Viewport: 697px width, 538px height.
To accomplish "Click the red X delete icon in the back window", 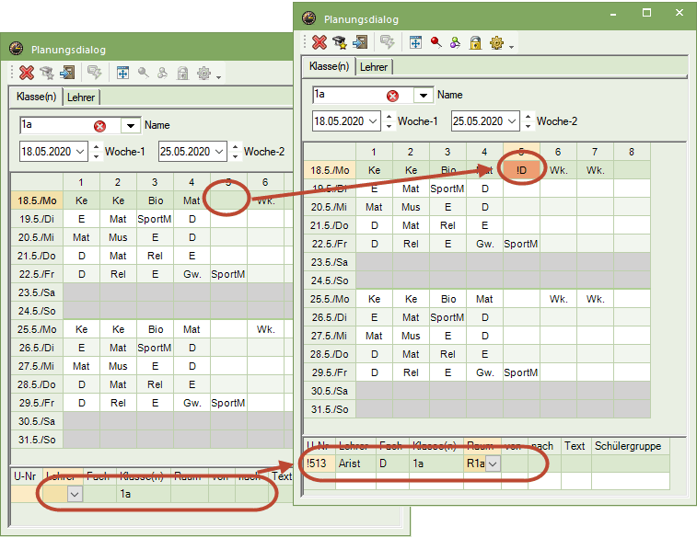I will (x=26, y=73).
